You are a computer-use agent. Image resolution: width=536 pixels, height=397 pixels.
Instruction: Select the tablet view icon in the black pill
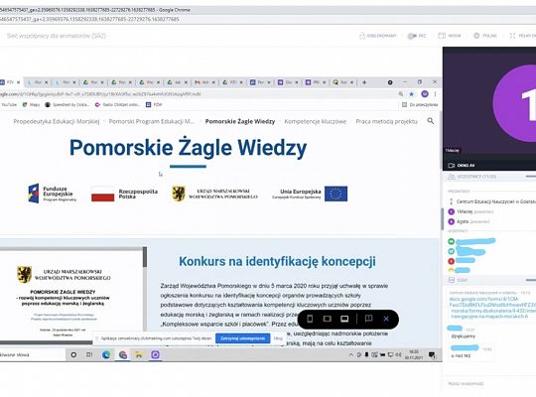pyautogui.click(x=328, y=319)
